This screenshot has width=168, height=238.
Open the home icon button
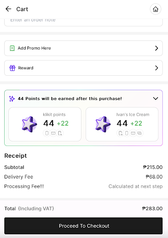click(x=155, y=9)
